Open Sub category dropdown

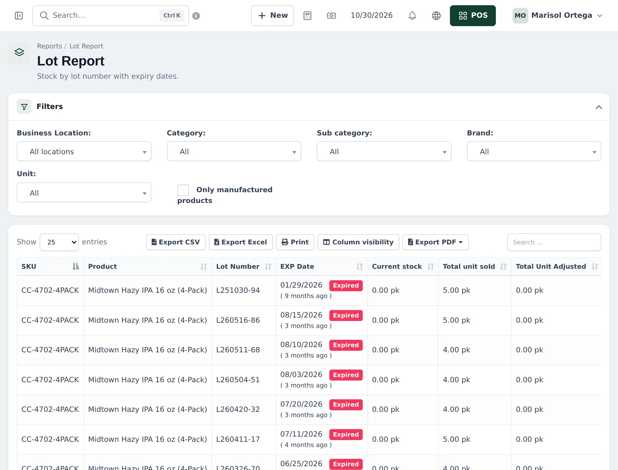pos(384,151)
